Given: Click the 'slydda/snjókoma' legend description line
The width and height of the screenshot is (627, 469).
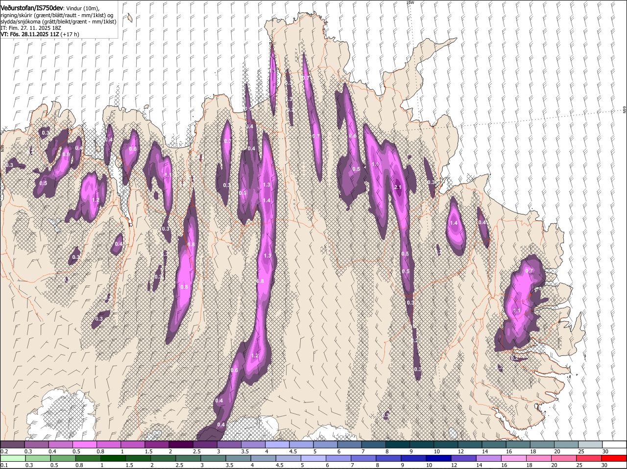Looking at the screenshot, I should point(58,22).
